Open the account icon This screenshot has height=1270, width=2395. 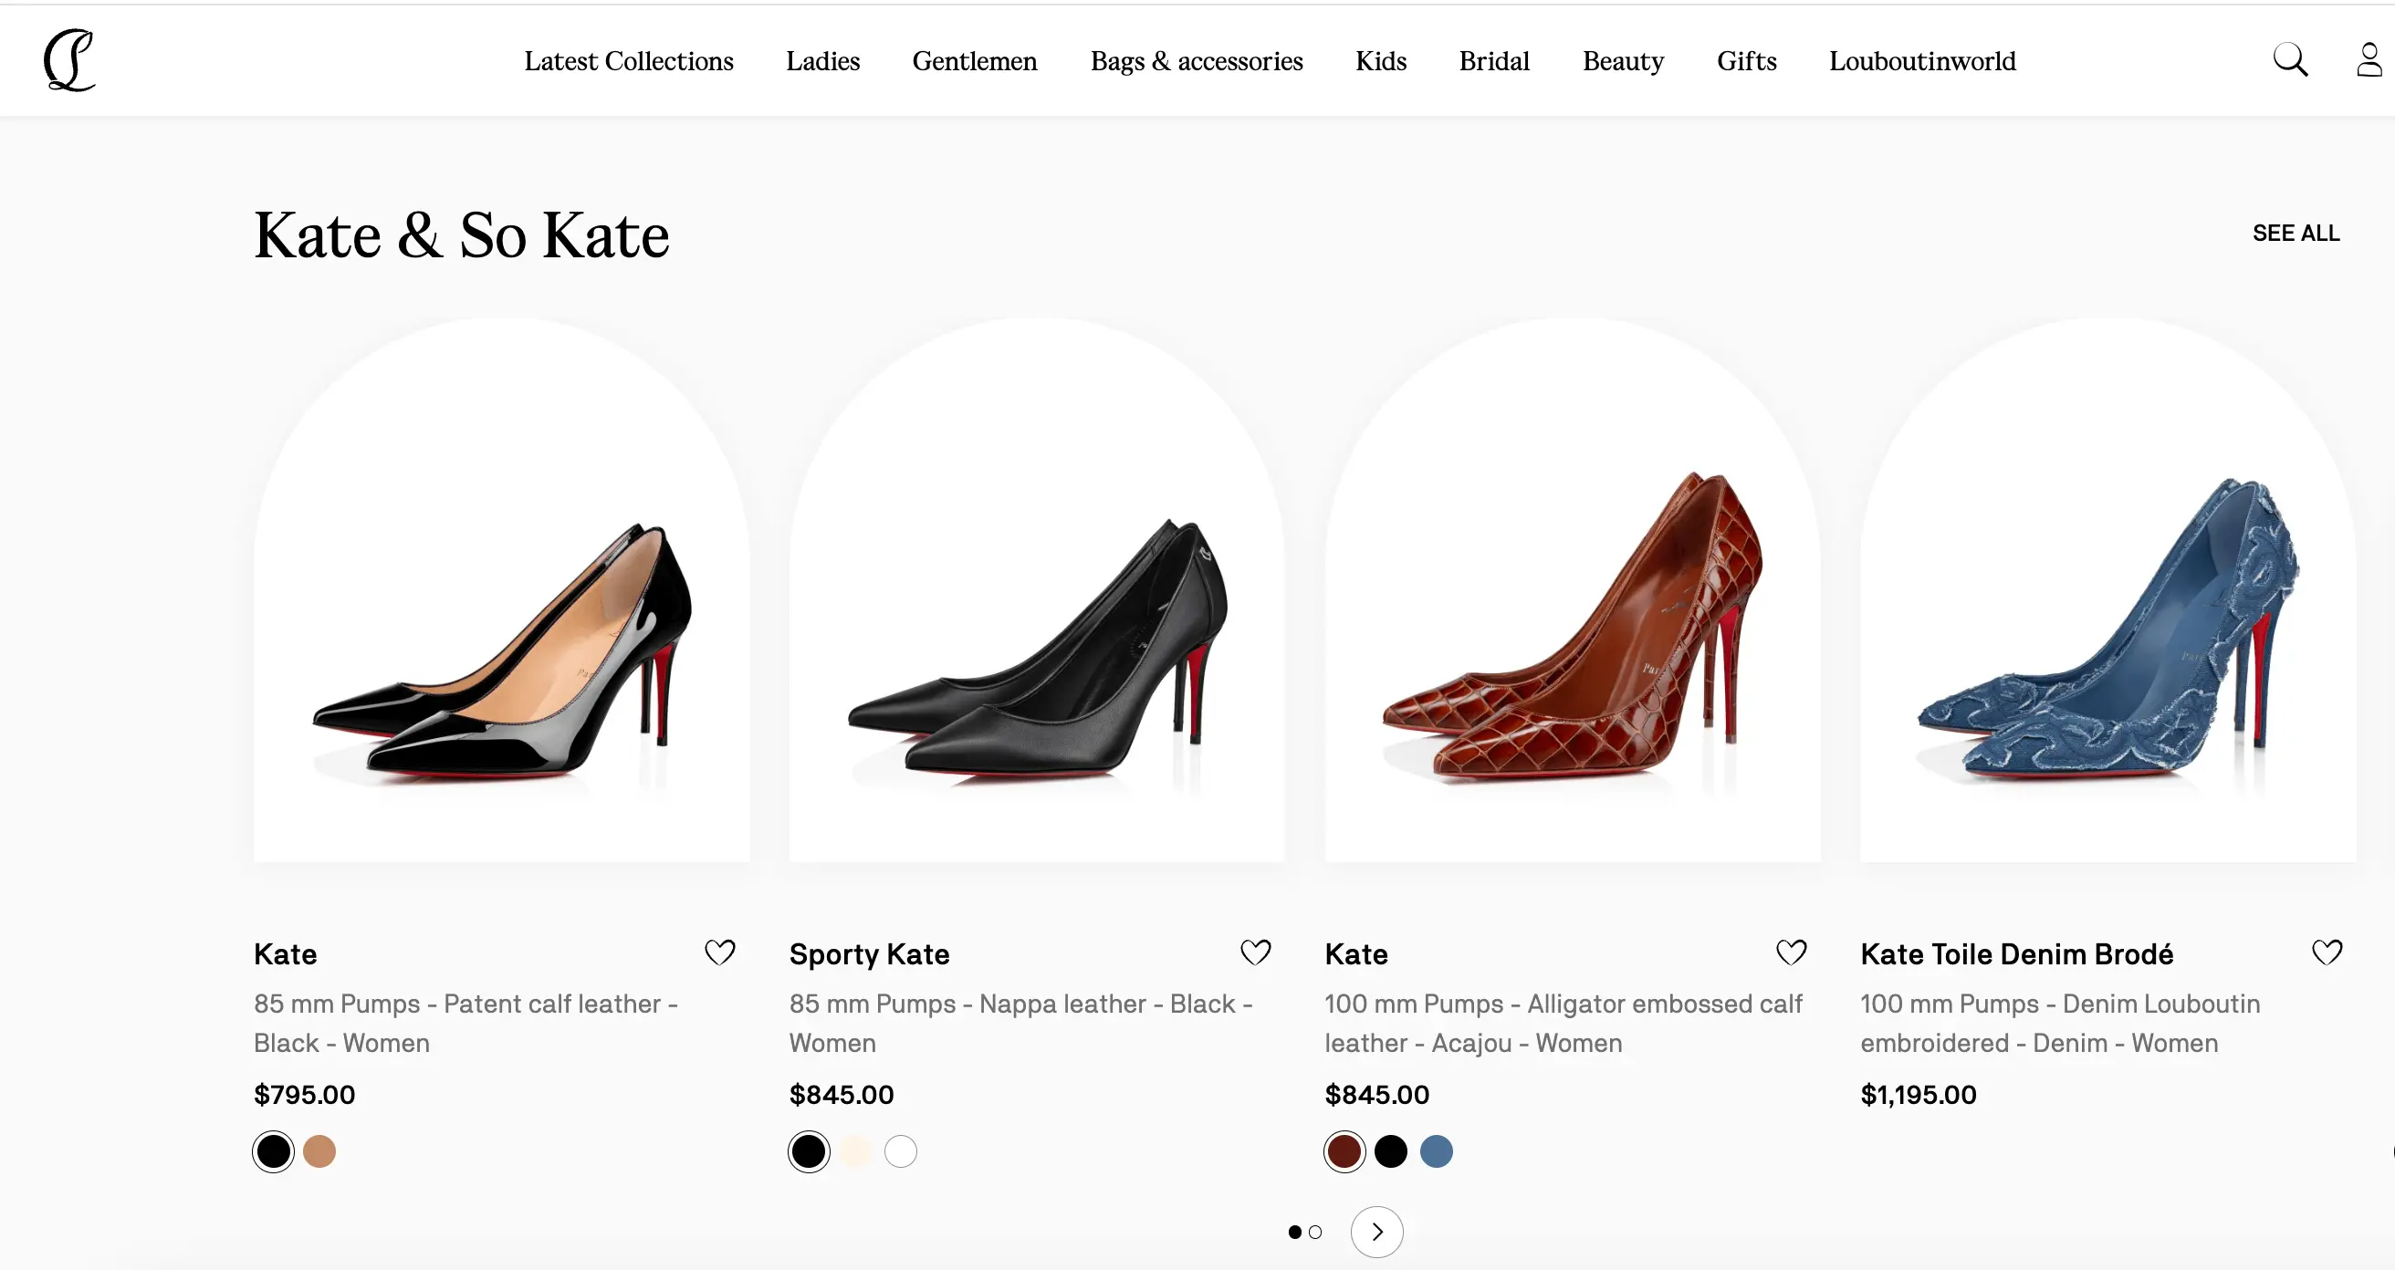pos(2367,59)
